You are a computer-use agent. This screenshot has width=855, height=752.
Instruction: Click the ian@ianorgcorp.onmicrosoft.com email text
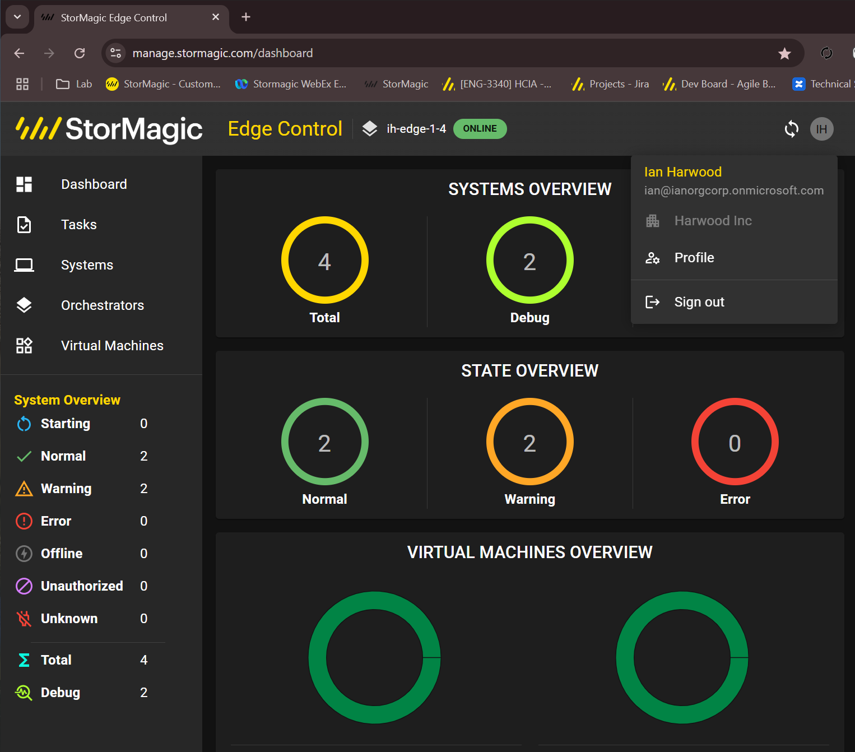pos(734,191)
